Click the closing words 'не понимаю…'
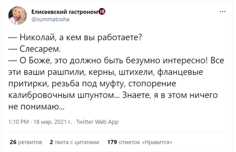236x152 pixels. [x=36, y=107]
